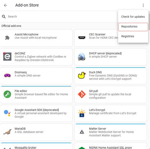Open NGINX Home Assistant SSL proxy title
Screen dimensions: 150x149
click(x=110, y=147)
